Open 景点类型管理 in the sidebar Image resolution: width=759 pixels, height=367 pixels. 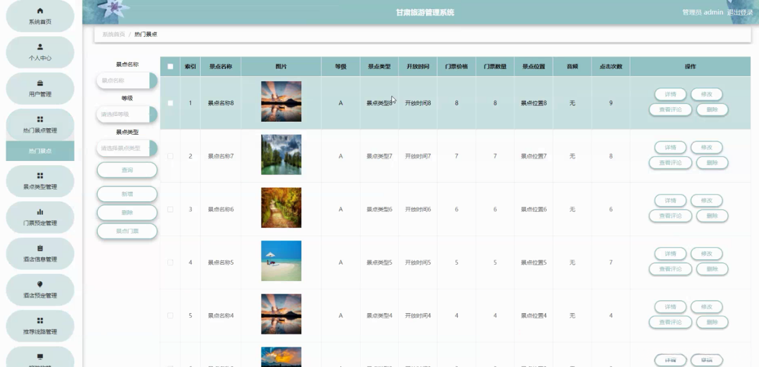pos(40,181)
